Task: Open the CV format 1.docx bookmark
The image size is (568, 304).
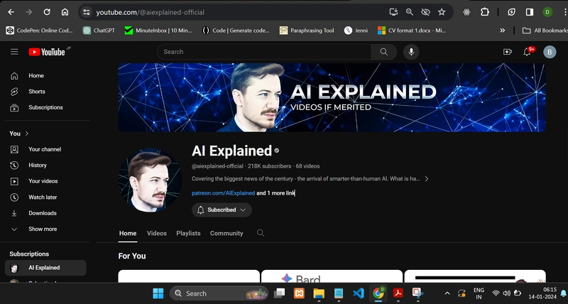Action: 412,31
